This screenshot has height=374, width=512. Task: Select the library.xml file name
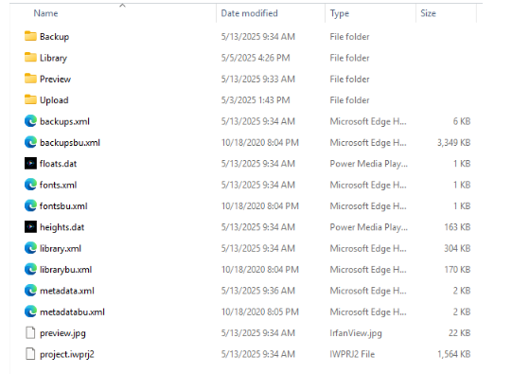click(x=61, y=249)
